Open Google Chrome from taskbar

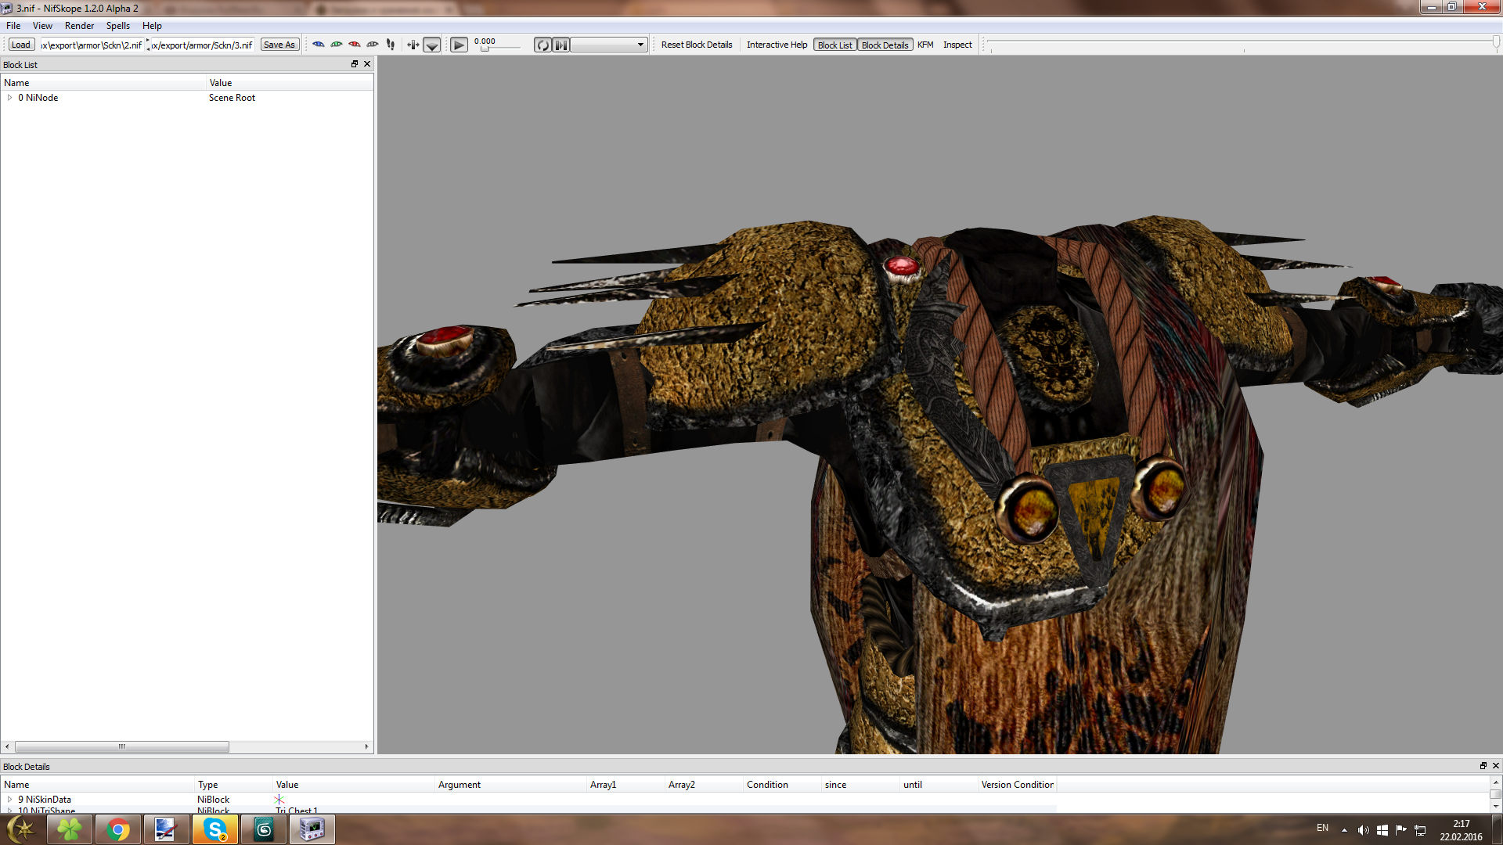click(x=118, y=829)
